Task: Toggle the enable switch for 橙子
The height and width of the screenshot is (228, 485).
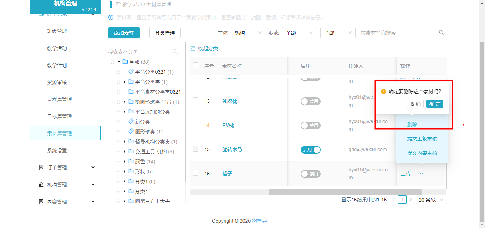Action: 310,174
